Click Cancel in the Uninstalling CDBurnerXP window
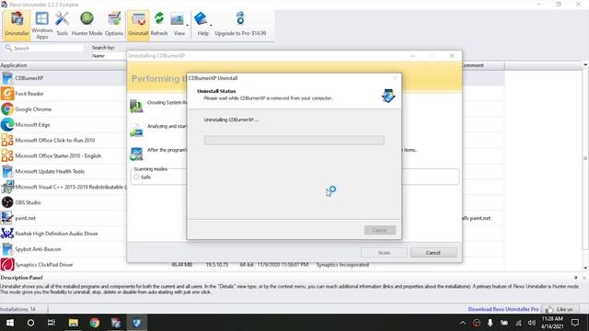The image size is (589, 331). click(x=433, y=253)
